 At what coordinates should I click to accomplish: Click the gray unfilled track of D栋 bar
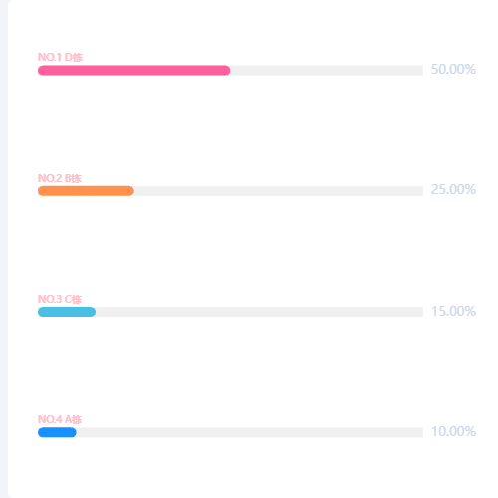(x=327, y=71)
